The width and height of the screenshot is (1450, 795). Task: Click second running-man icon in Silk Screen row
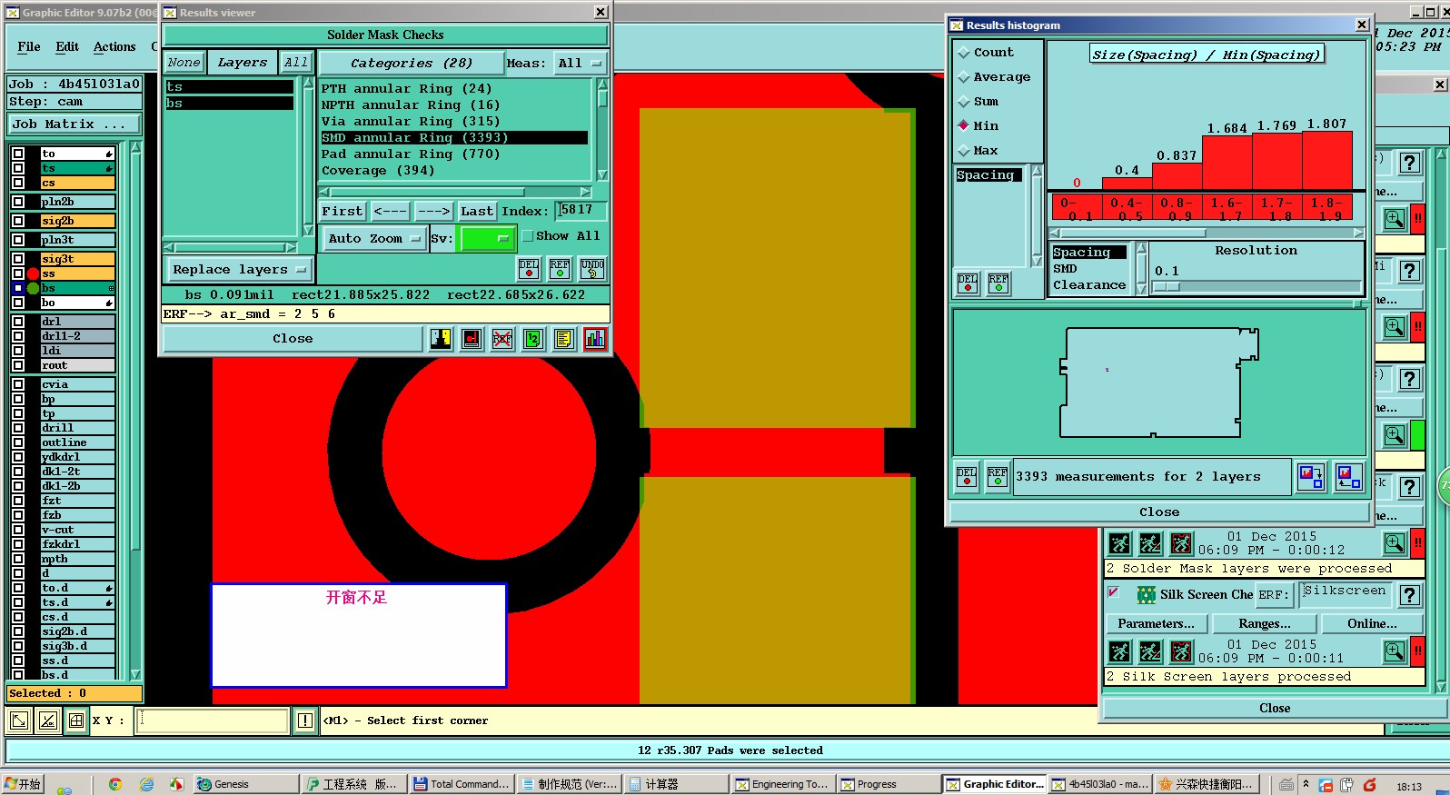point(1150,651)
